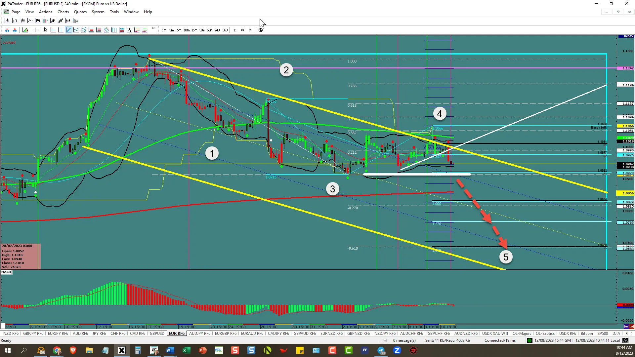
Task: Click the Windows Start button
Action: click(8, 350)
